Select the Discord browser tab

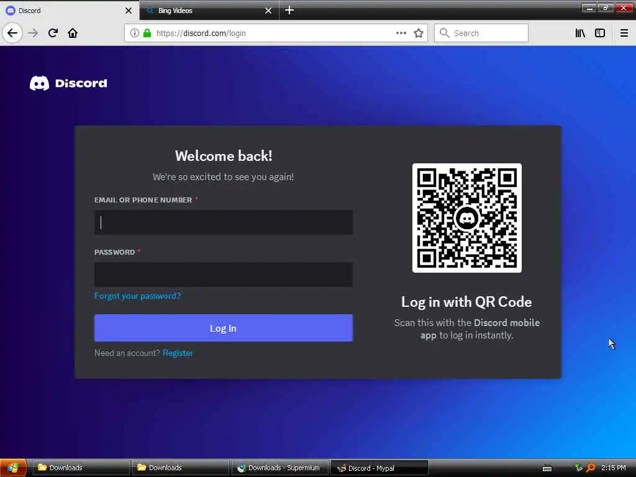tap(69, 11)
